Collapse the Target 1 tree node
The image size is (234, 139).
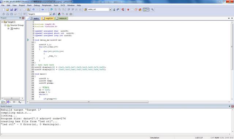coord(2,22)
